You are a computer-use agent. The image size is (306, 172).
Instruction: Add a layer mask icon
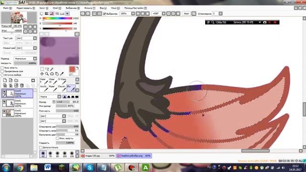pos(33,80)
